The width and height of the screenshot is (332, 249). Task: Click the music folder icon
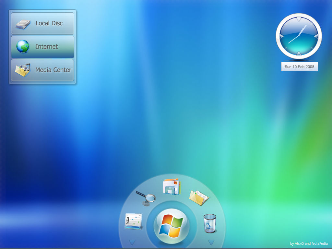pos(23,70)
